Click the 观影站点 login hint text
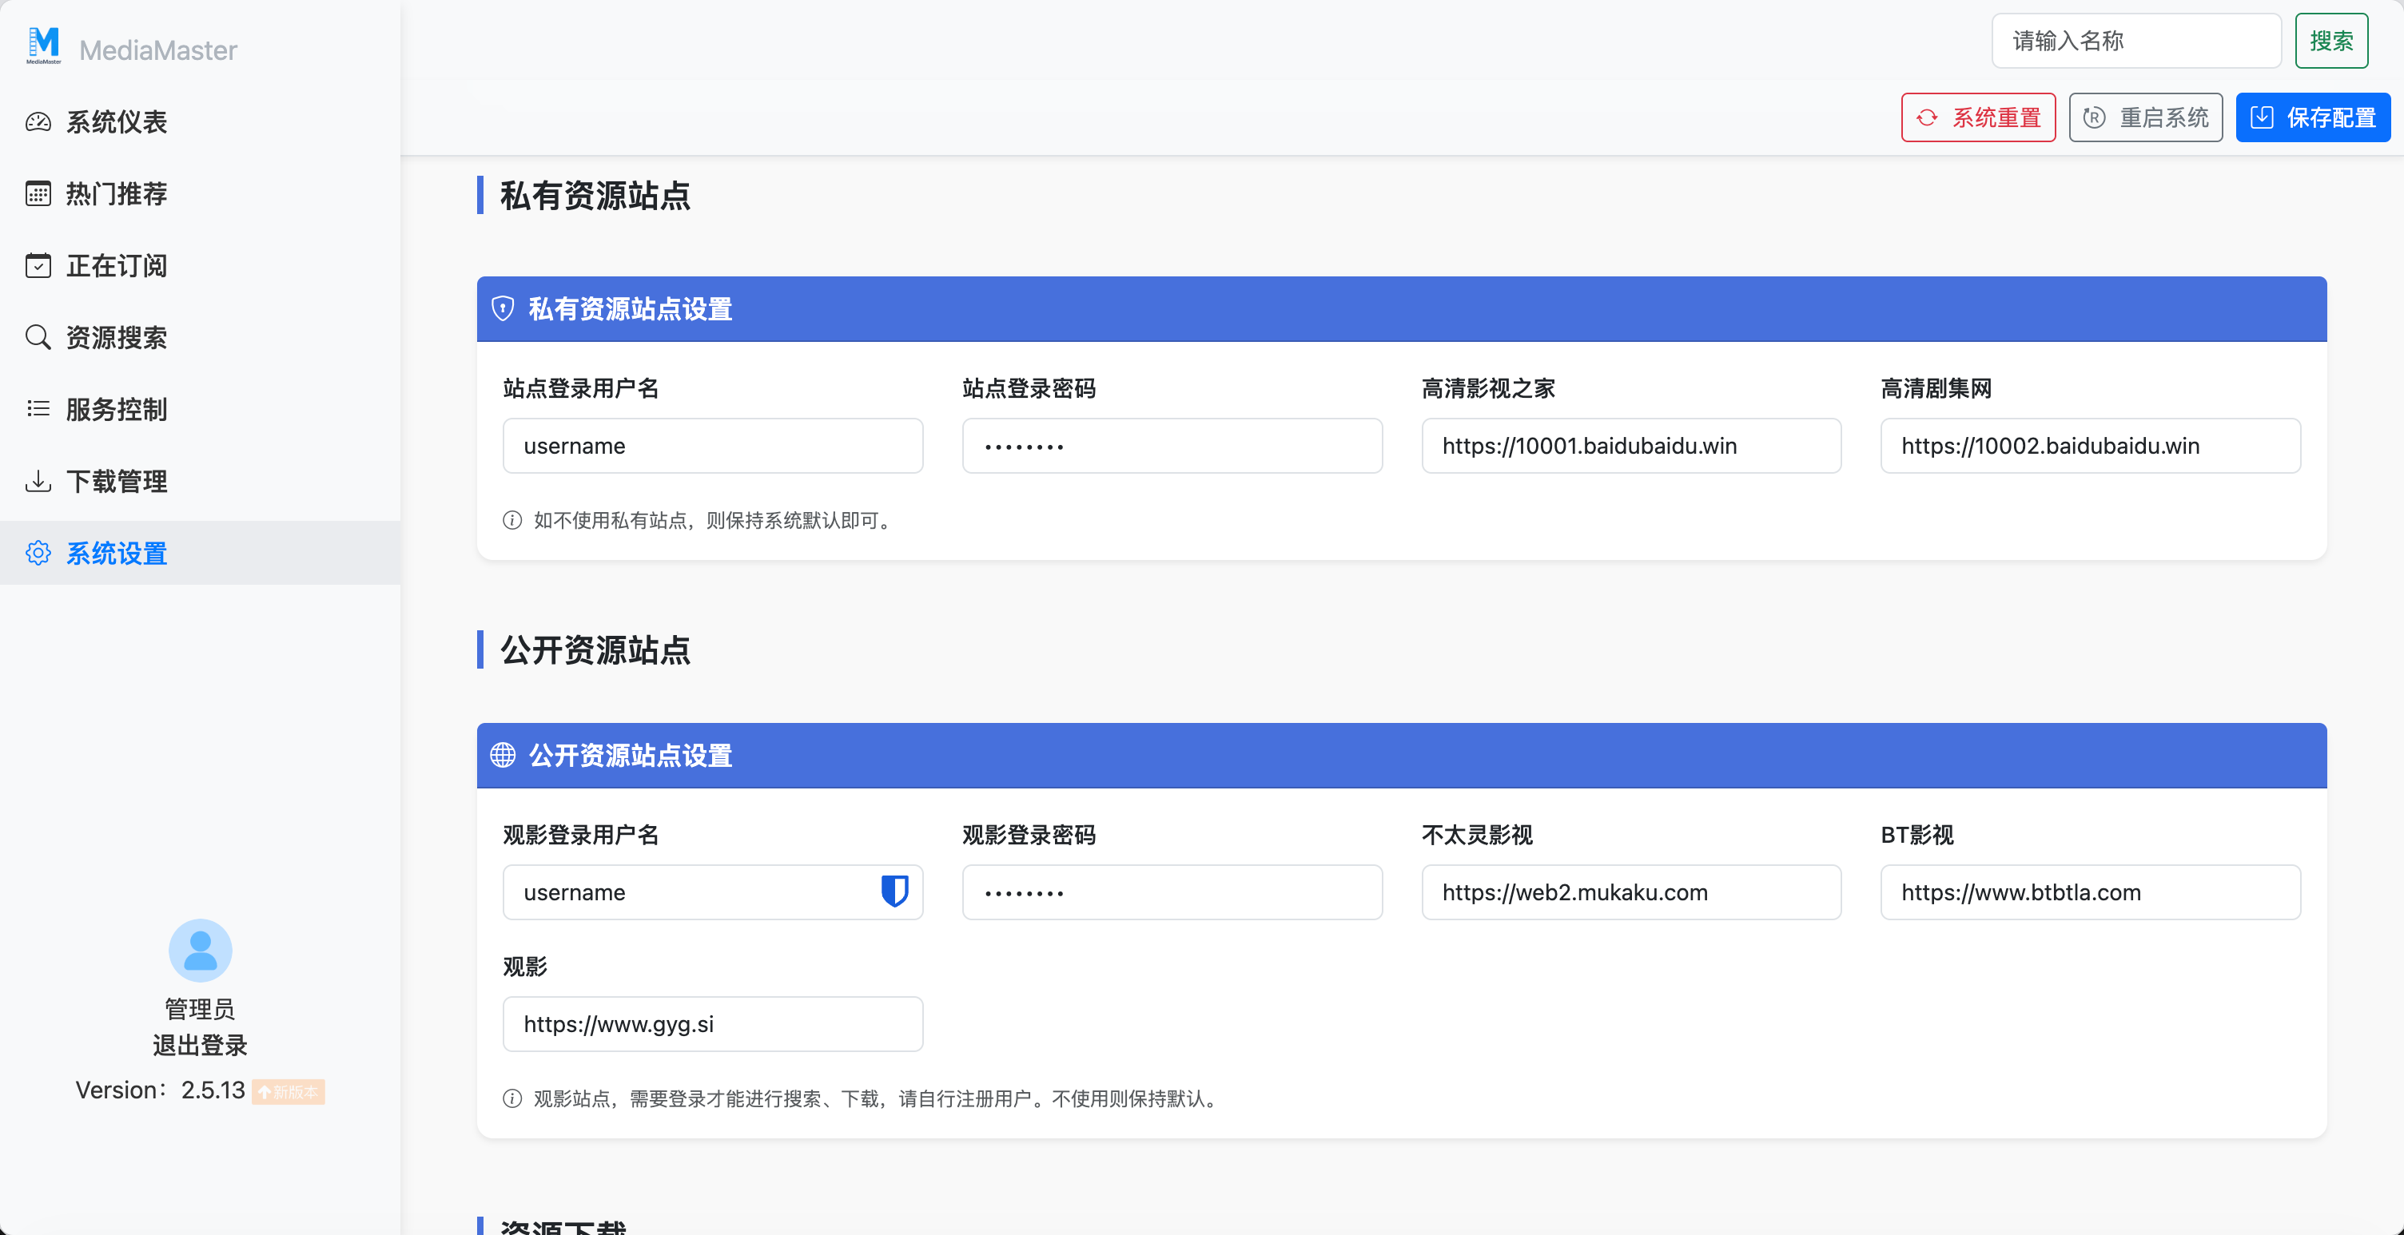 [x=878, y=1099]
